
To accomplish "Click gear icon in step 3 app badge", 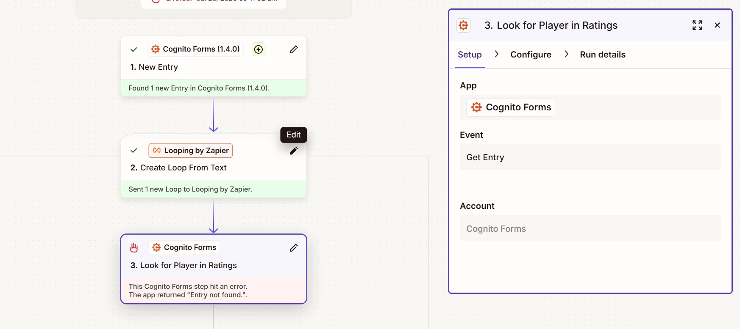I will 156,247.
